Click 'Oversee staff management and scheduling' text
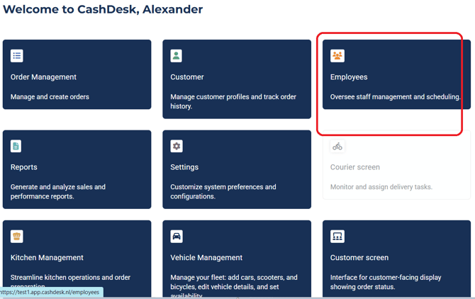The height and width of the screenshot is (299, 475). [x=395, y=97]
